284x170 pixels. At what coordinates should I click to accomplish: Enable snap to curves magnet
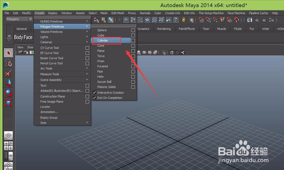208,20
